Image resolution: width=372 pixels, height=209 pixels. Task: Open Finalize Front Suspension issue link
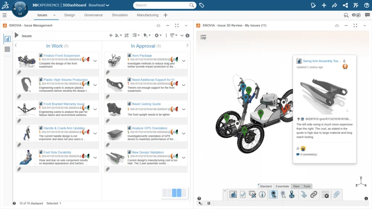(62, 56)
